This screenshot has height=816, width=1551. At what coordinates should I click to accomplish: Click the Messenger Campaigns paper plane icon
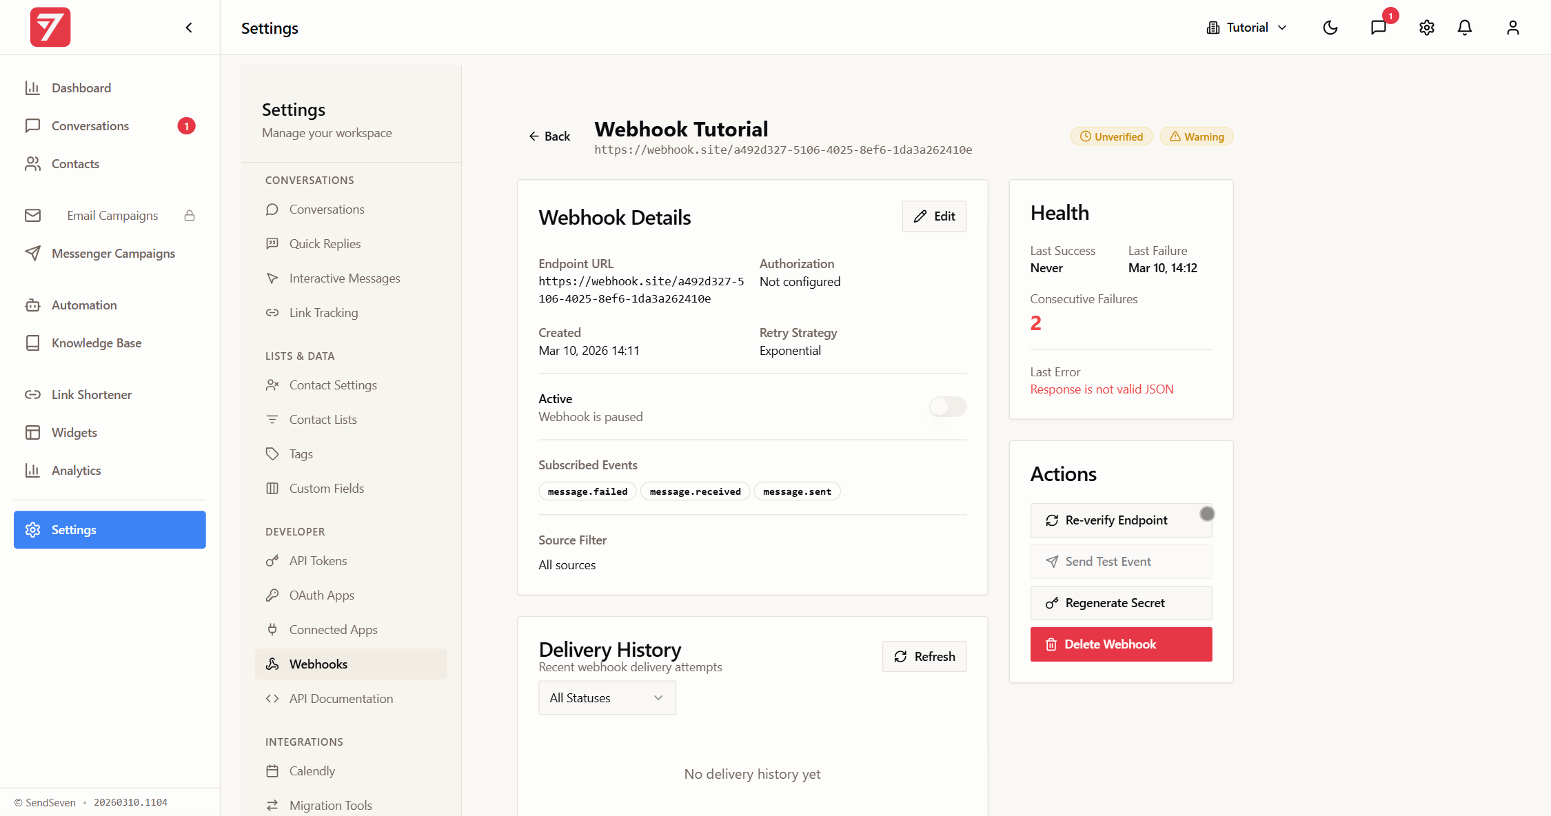[x=32, y=254]
